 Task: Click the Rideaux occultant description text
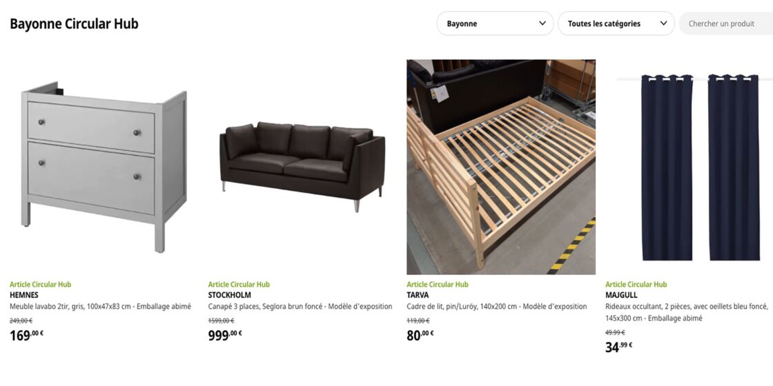[687, 312]
